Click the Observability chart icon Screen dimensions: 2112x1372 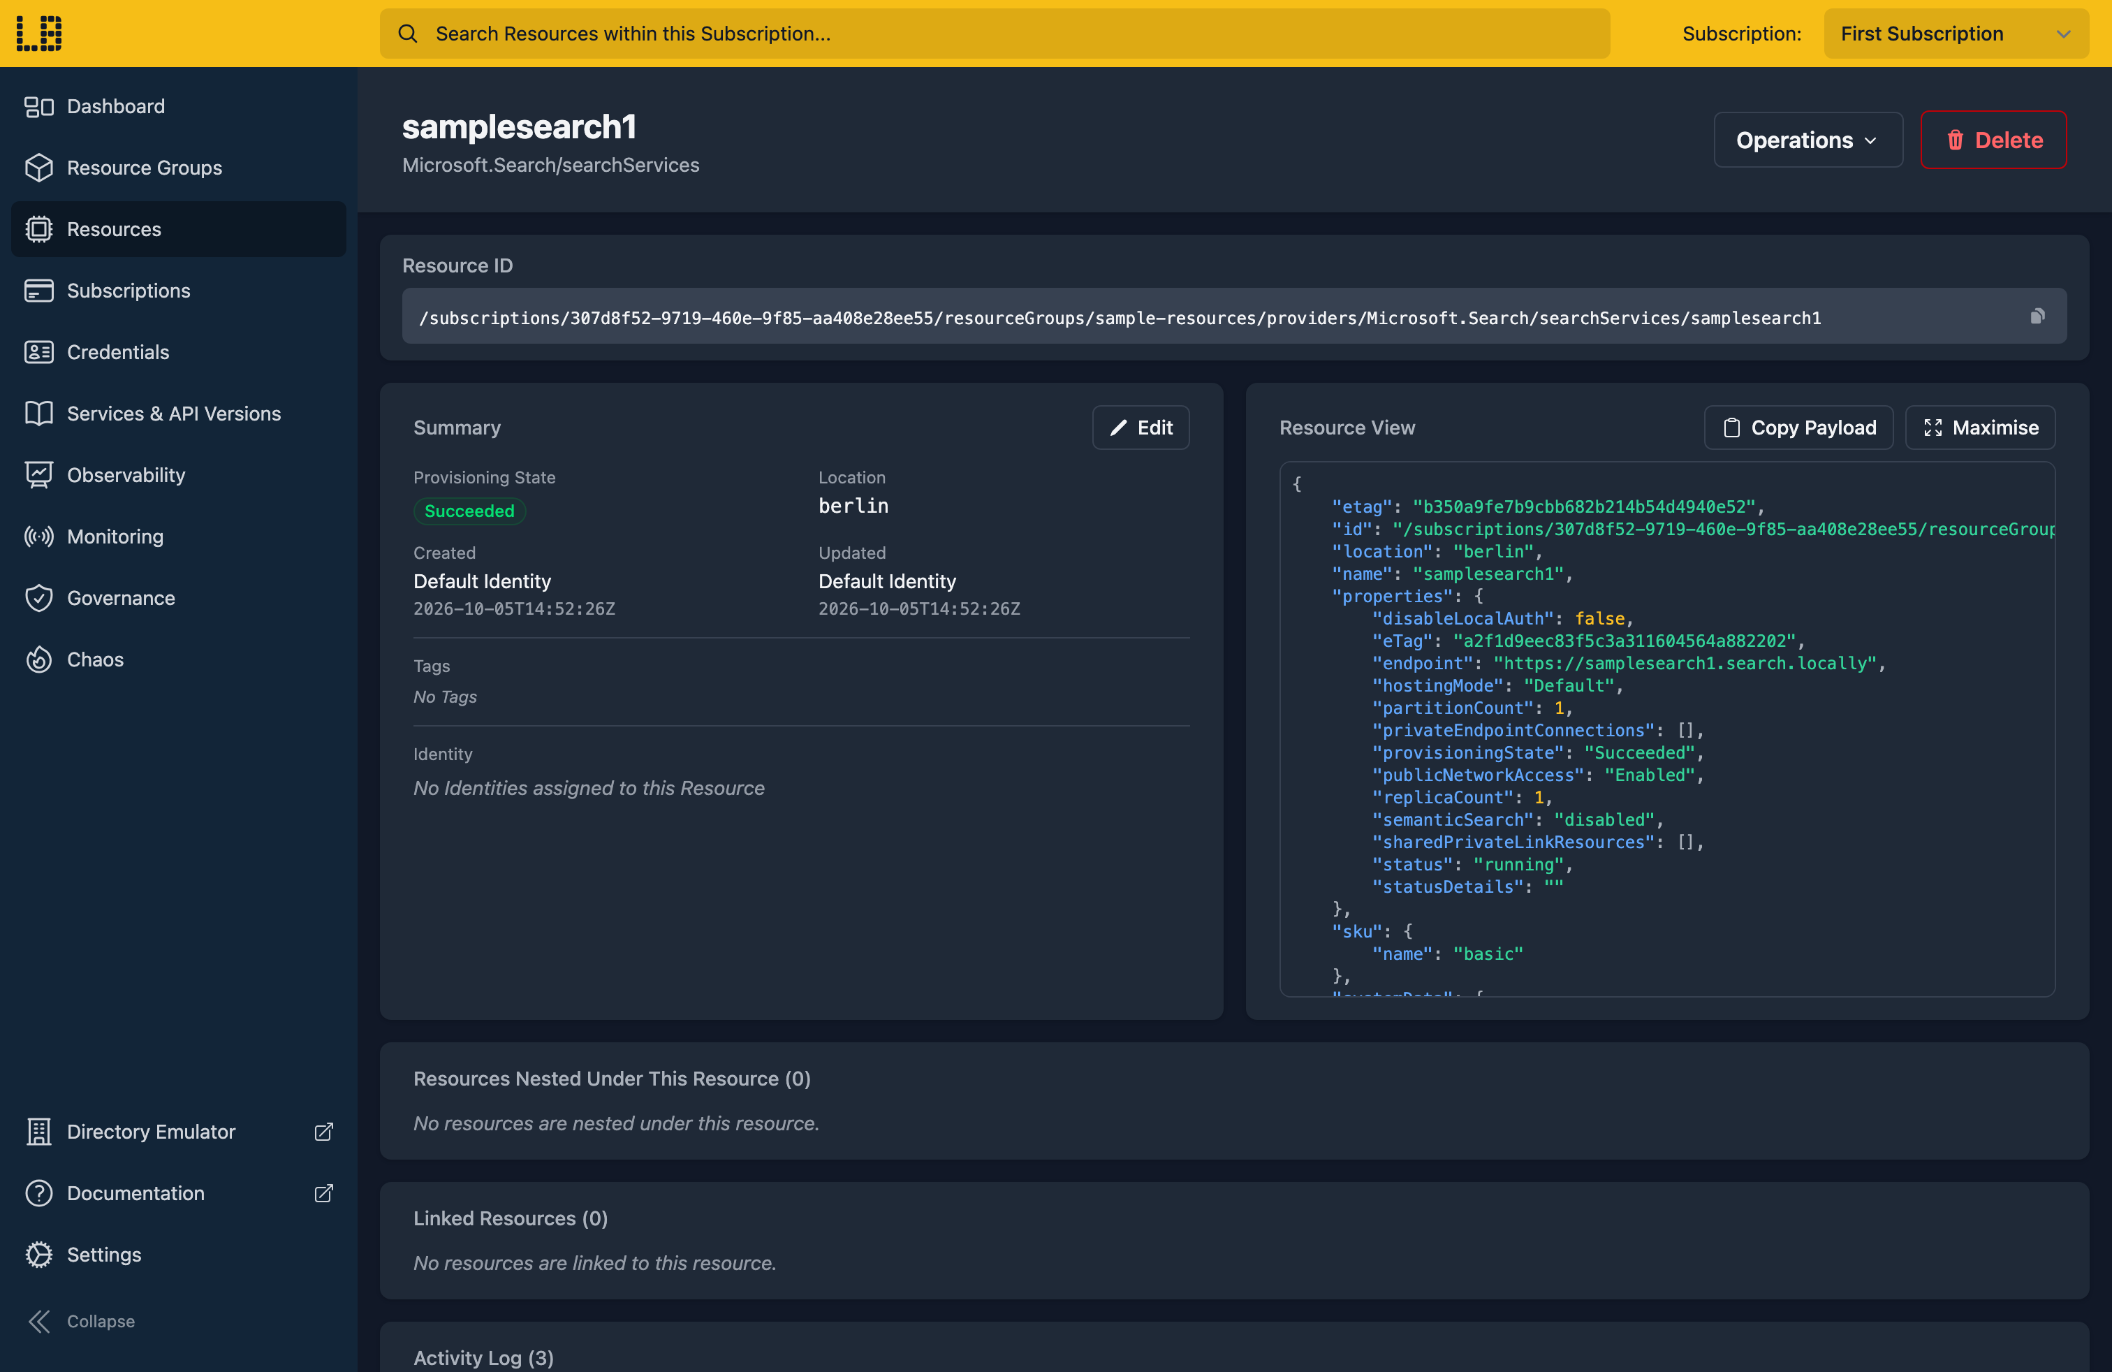coord(39,475)
